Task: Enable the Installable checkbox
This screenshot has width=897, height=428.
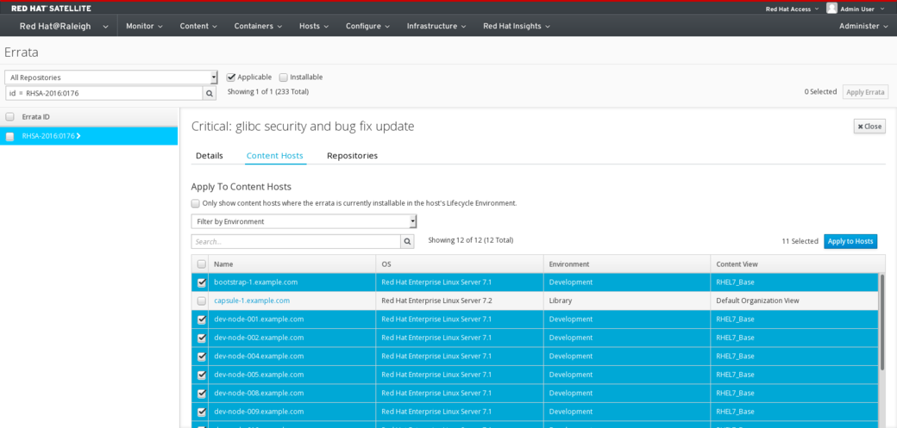Action: (x=283, y=78)
